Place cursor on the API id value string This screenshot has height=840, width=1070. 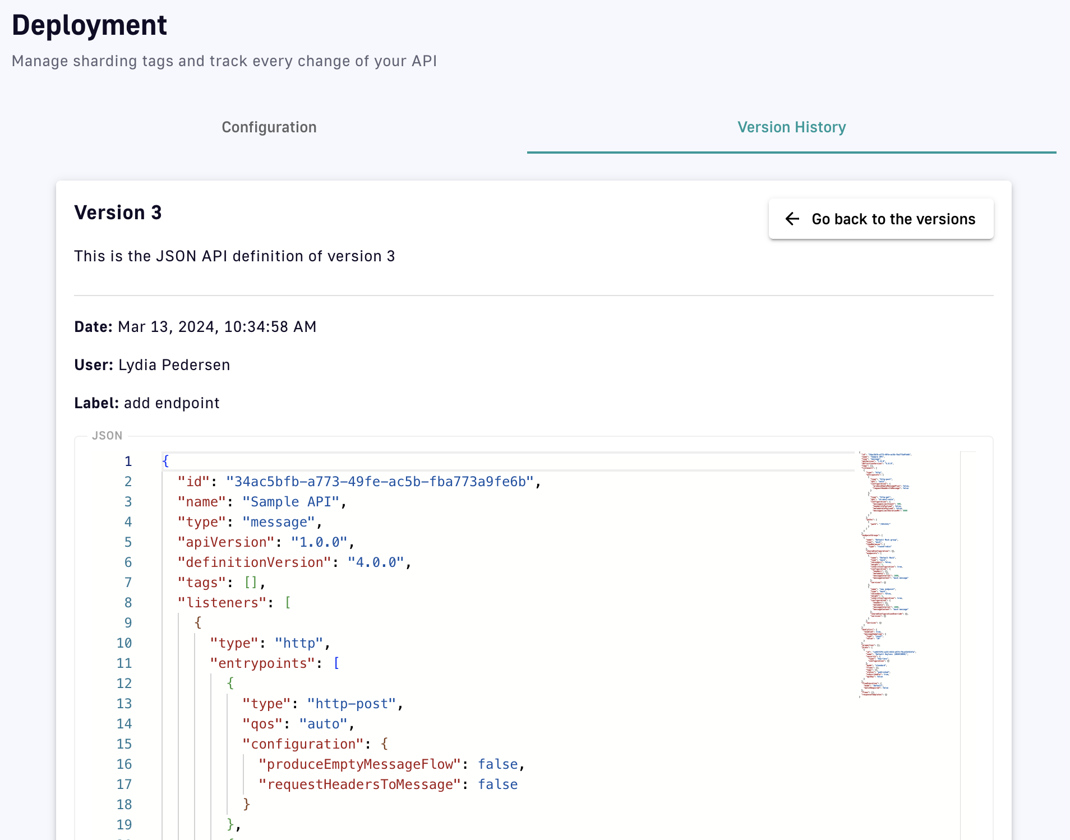[379, 482]
